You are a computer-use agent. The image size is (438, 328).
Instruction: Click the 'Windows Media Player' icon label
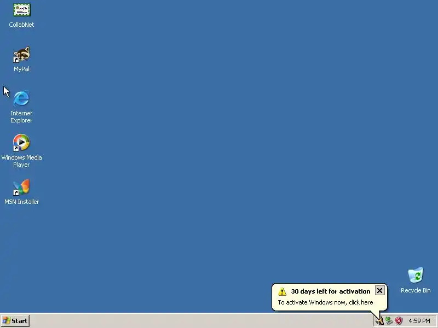tap(21, 161)
